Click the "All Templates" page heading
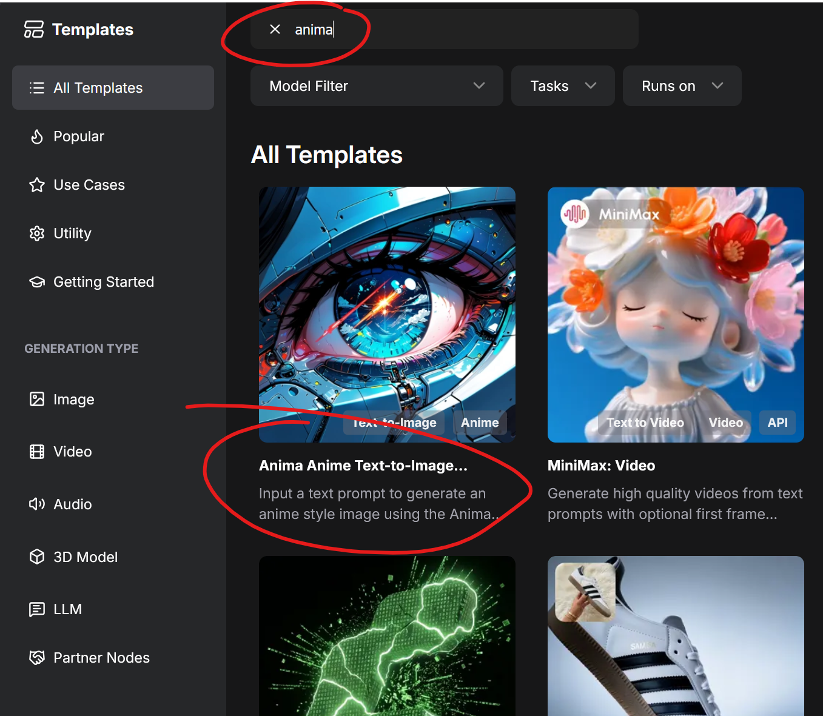Viewport: 823px width, 716px height. 327,155
